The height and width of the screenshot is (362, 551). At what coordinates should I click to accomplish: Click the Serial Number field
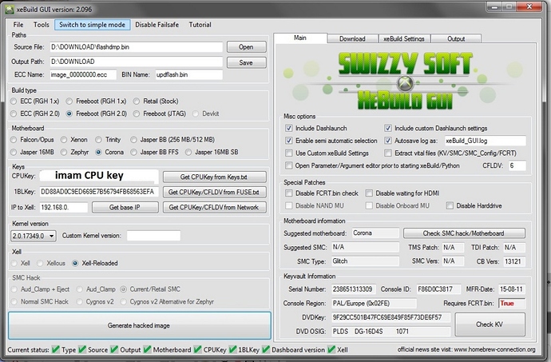[x=354, y=289]
